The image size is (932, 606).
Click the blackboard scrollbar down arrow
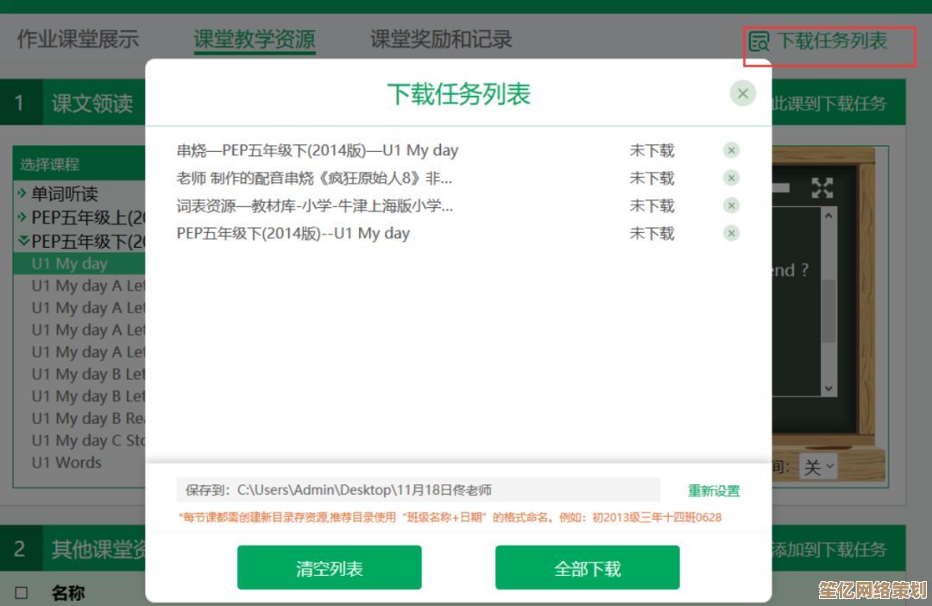(x=828, y=388)
